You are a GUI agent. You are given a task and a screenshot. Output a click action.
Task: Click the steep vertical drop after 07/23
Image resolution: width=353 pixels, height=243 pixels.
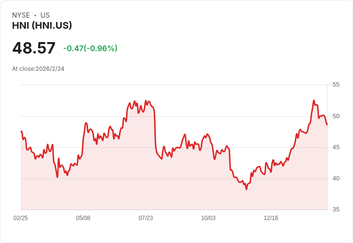pyautogui.click(x=155, y=130)
